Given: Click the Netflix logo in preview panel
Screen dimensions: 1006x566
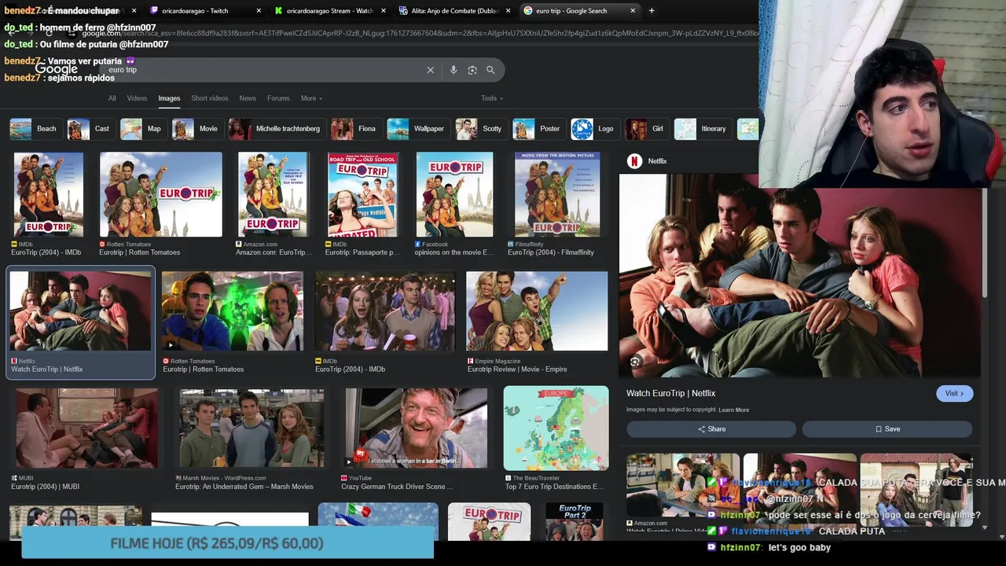Looking at the screenshot, I should tap(634, 161).
